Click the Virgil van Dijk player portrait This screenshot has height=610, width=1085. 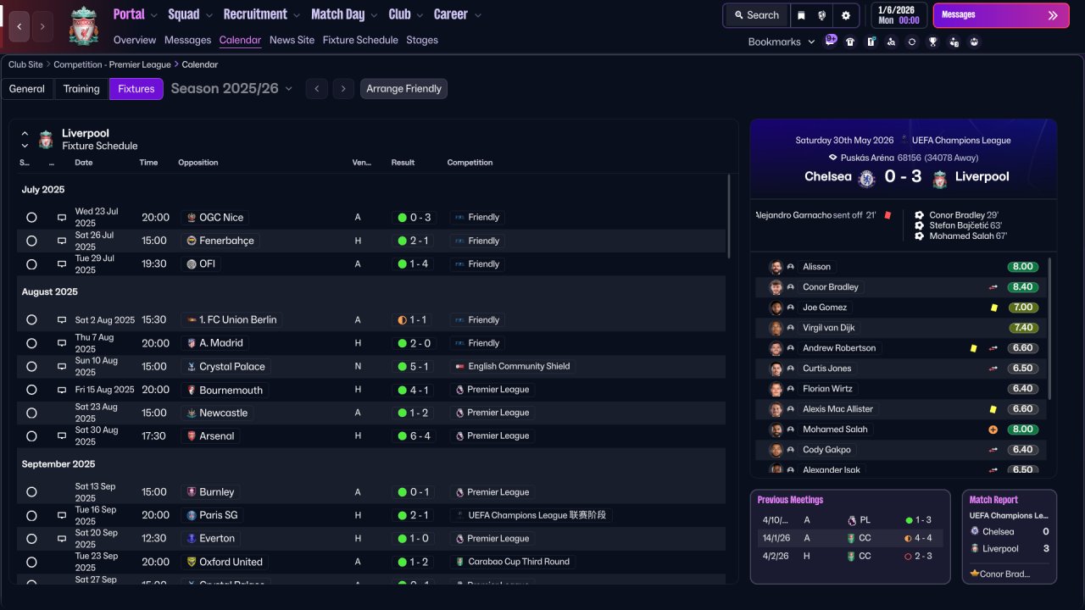[776, 328]
